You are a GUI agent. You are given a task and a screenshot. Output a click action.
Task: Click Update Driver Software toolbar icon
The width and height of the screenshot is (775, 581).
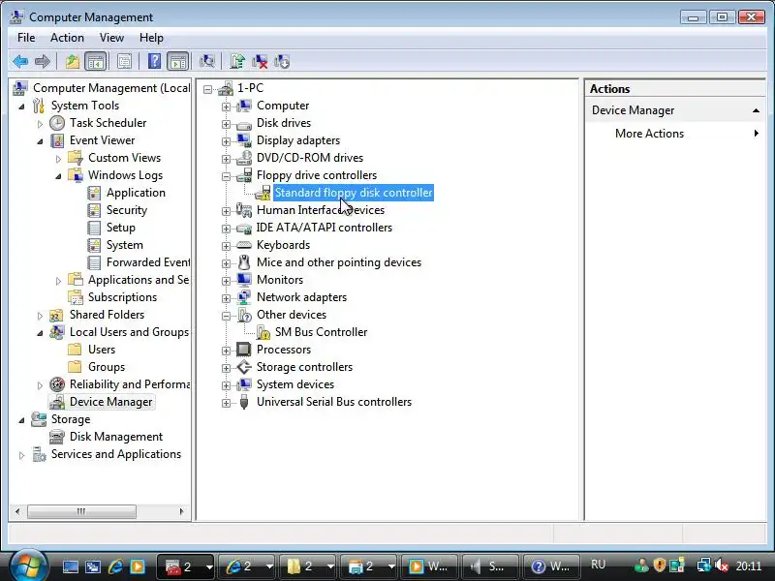click(x=236, y=61)
